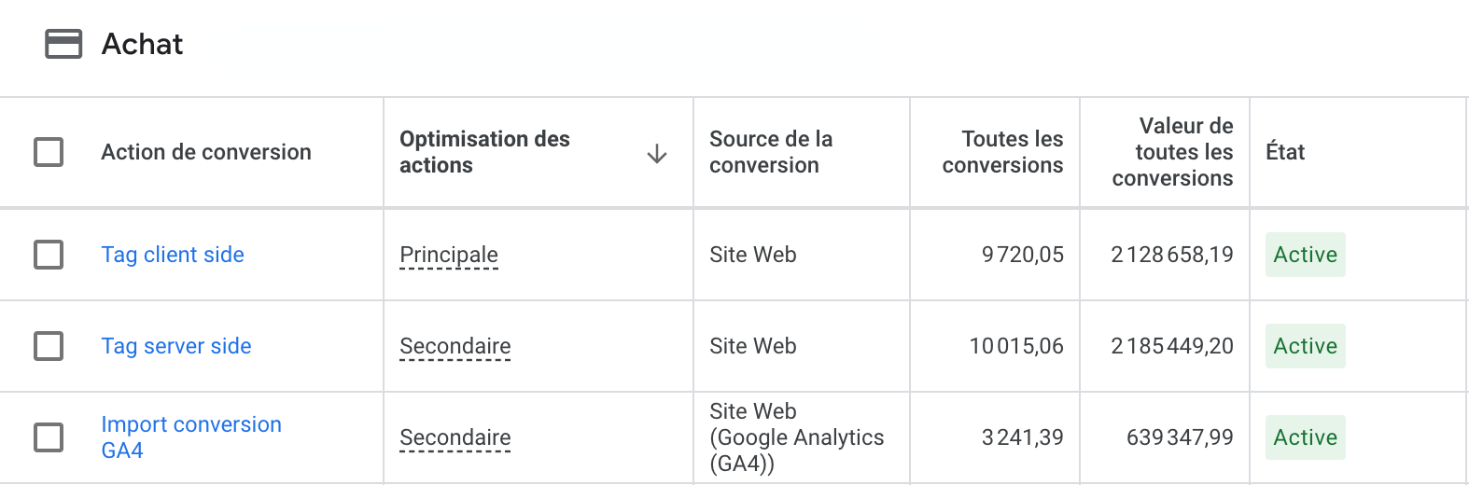Select the Import conversion GA4 checkbox
This screenshot has height=485, width=1469.
pos(49,437)
